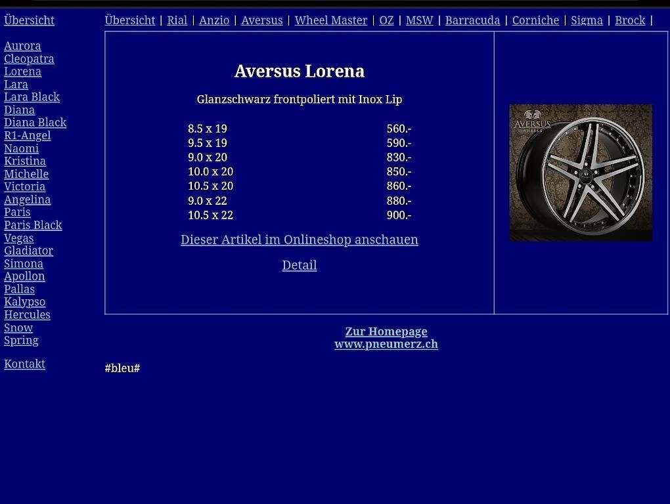This screenshot has width=670, height=504.
Task: Open the R1-Angel wheel page
Action: [28, 136]
